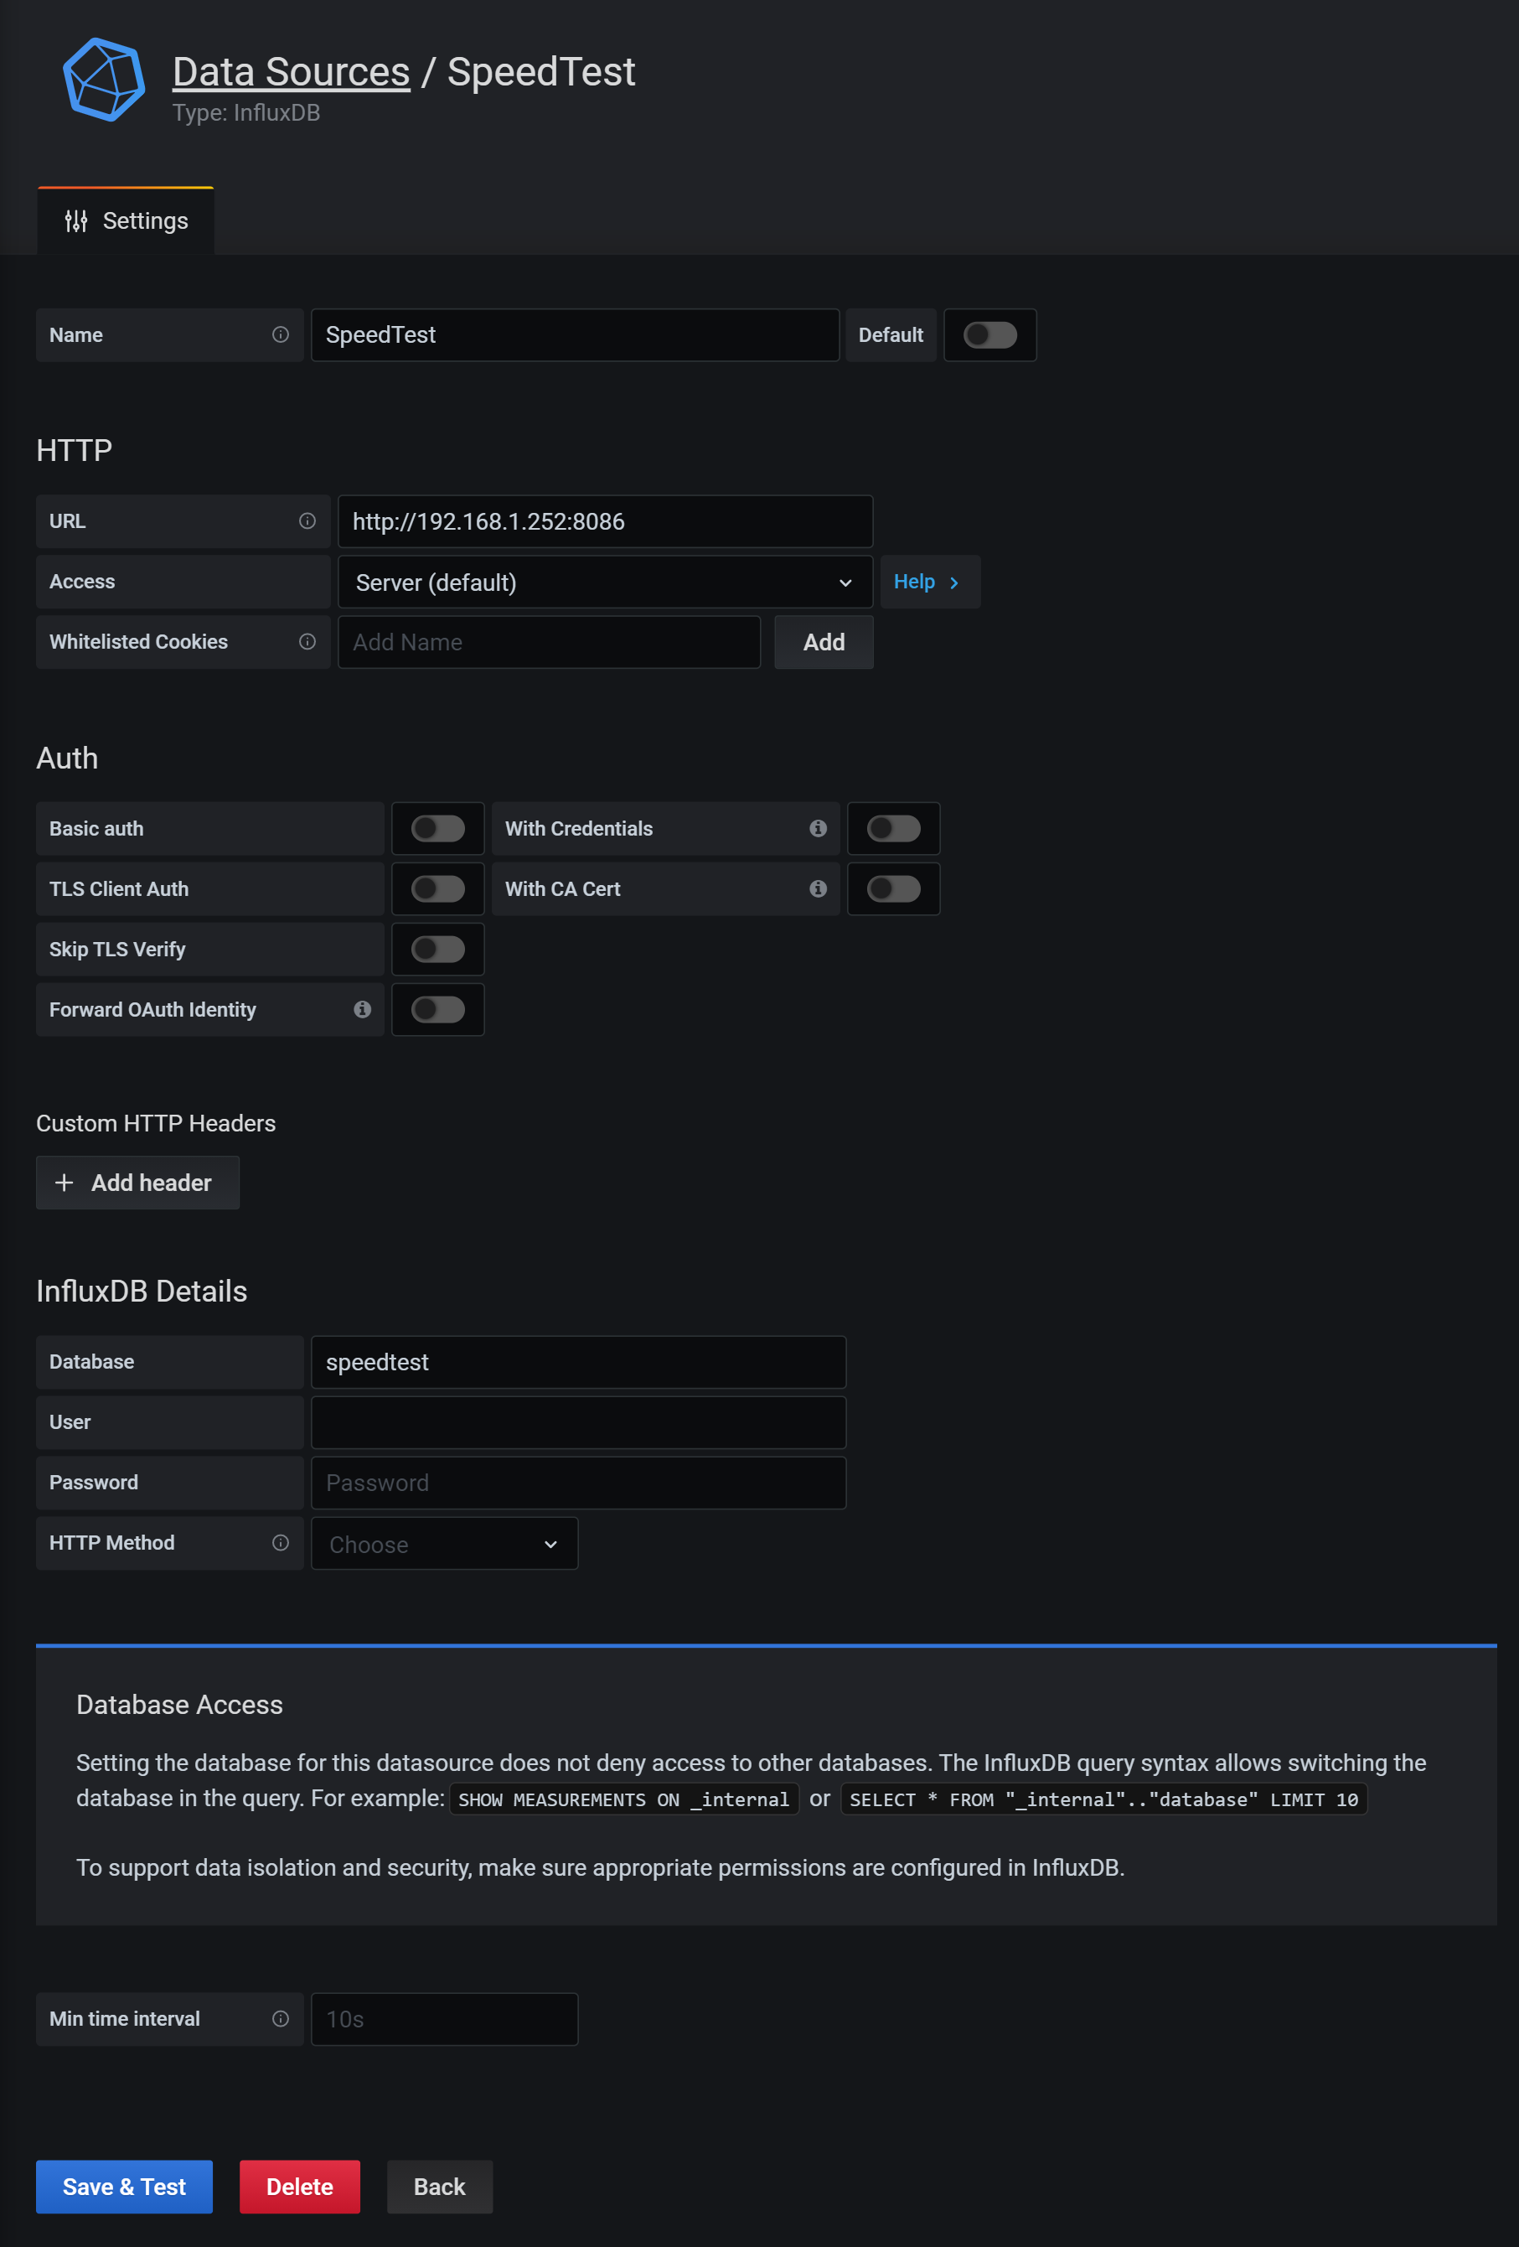The height and width of the screenshot is (2247, 1519).
Task: Click the With CA Cert info icon
Action: coord(818,888)
